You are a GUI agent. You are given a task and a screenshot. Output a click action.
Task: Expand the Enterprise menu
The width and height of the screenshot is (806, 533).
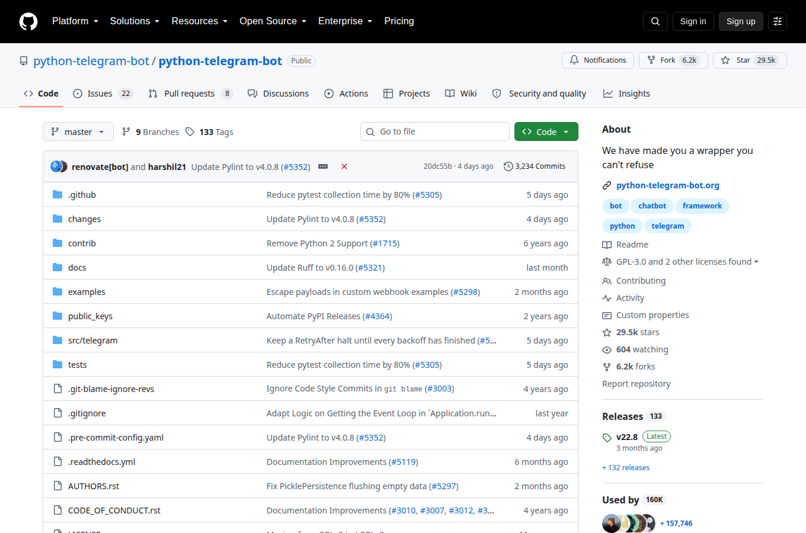[x=346, y=21]
